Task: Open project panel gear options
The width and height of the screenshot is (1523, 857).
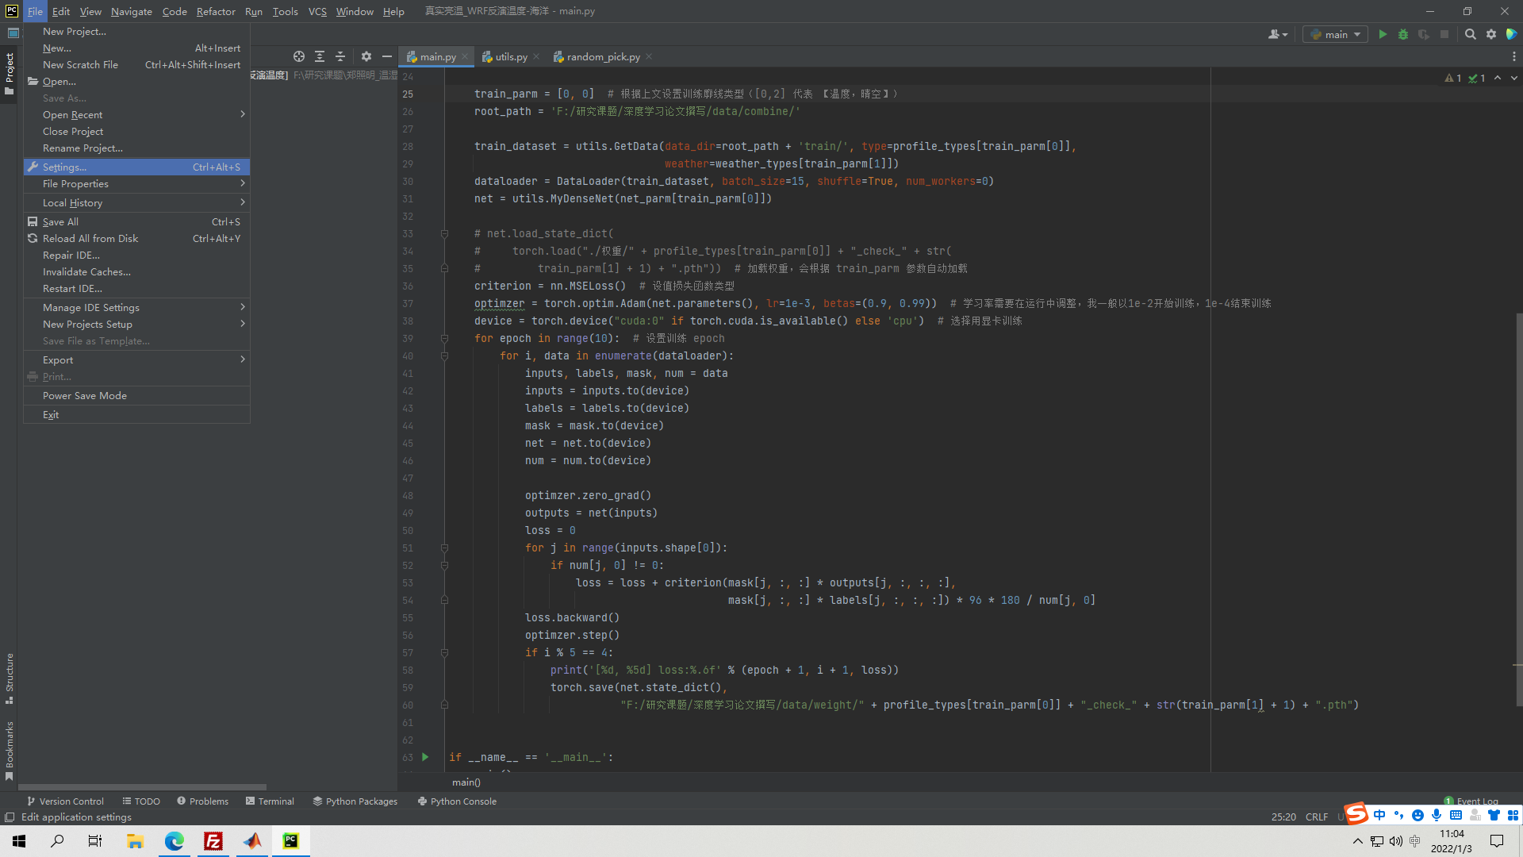Action: pos(366,56)
